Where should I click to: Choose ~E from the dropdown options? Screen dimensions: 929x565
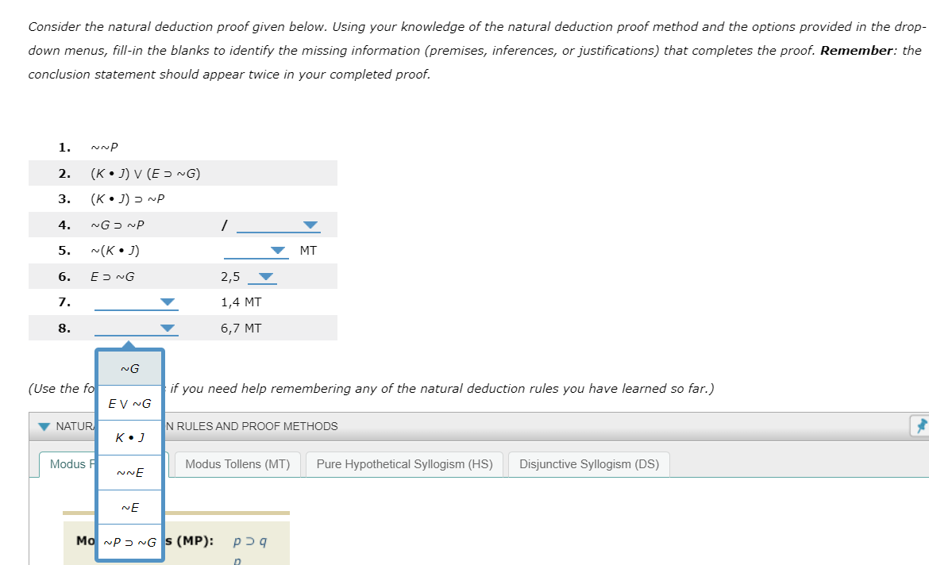[129, 507]
